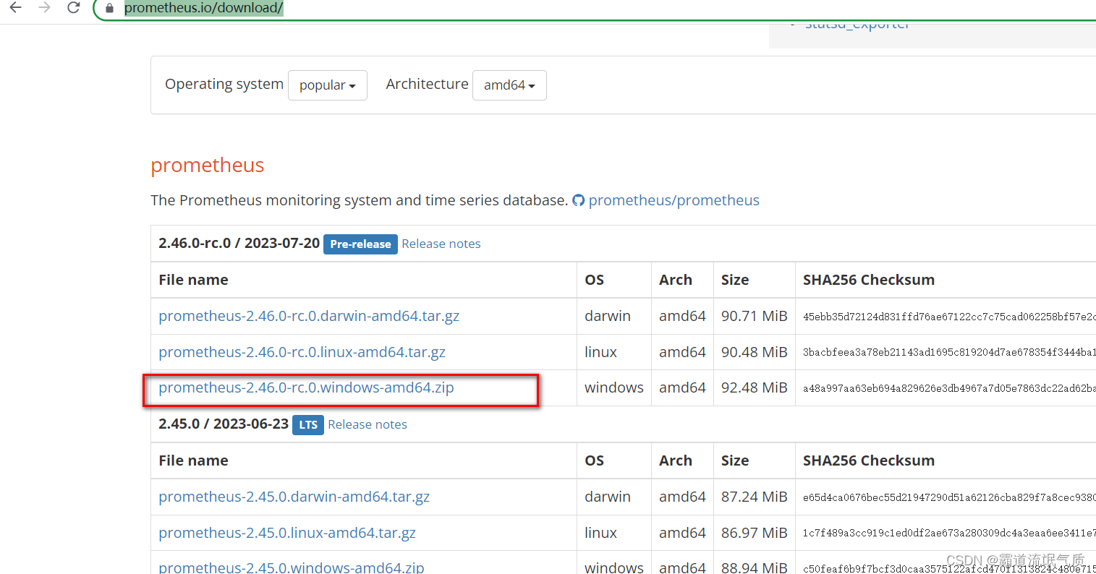Click the Pre-release badge
The width and height of the screenshot is (1096, 574).
(360, 244)
